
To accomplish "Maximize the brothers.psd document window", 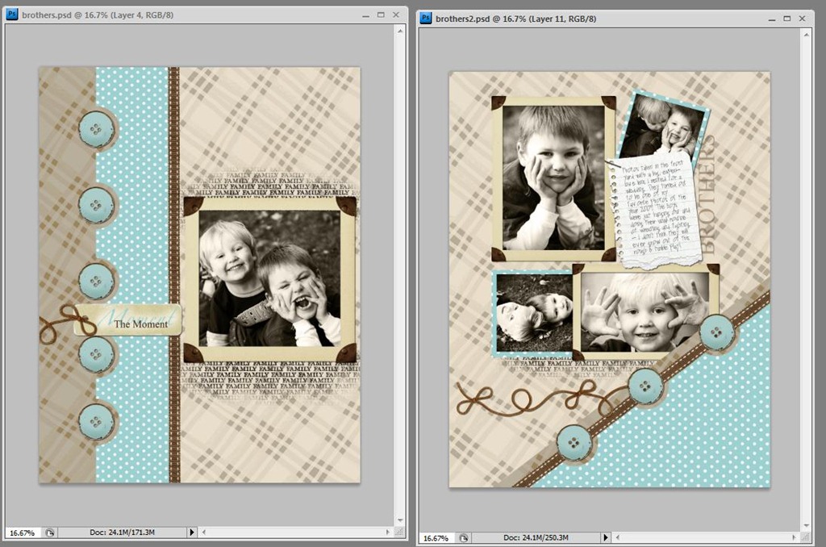I will pos(381,15).
